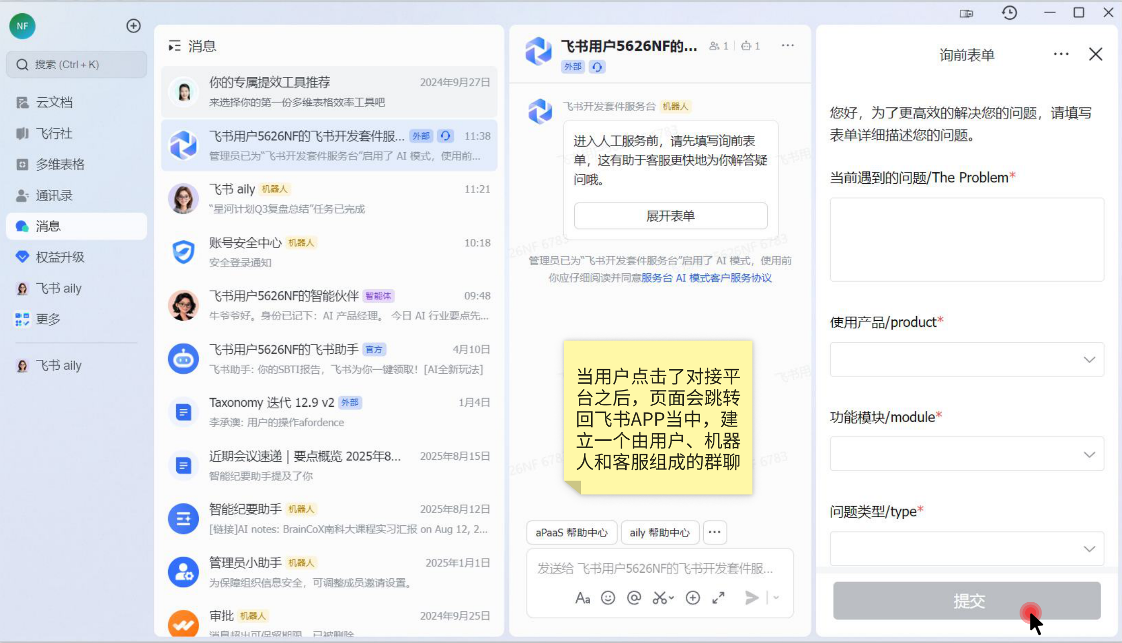Open 通讯录 in sidebar
Viewport: 1122px width, 643px height.
76,195
